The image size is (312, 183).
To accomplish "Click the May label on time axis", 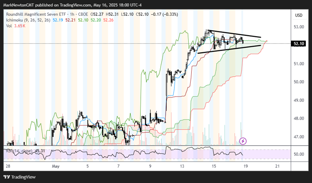I will [56, 166].
